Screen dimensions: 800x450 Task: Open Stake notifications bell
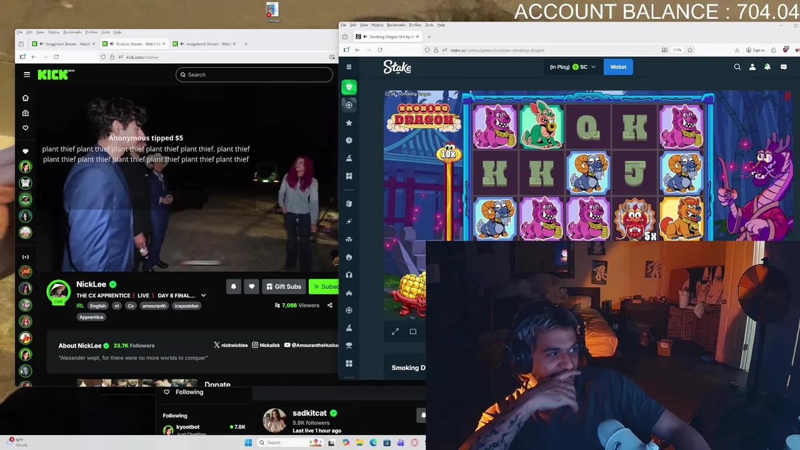click(767, 67)
